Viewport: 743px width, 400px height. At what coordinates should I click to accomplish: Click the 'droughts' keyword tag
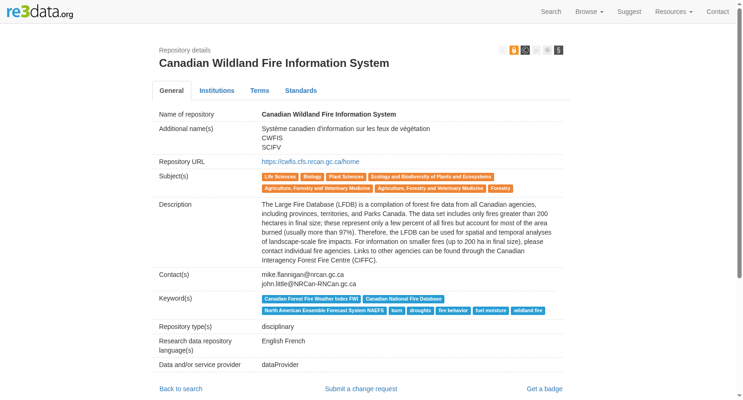click(421, 311)
